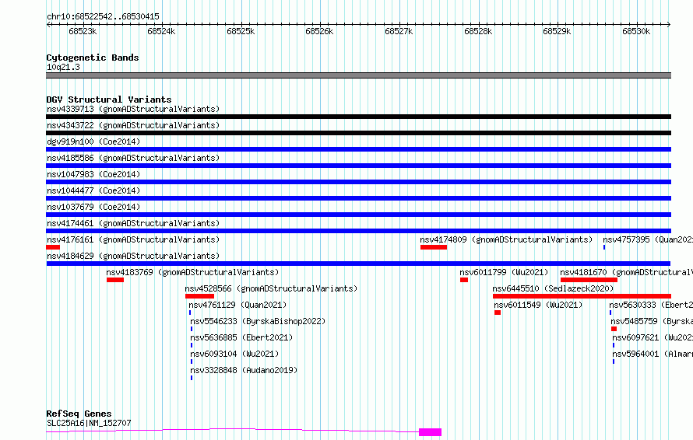Click the red bar under nsv6011799
This screenshot has width=693, height=440.
(463, 280)
